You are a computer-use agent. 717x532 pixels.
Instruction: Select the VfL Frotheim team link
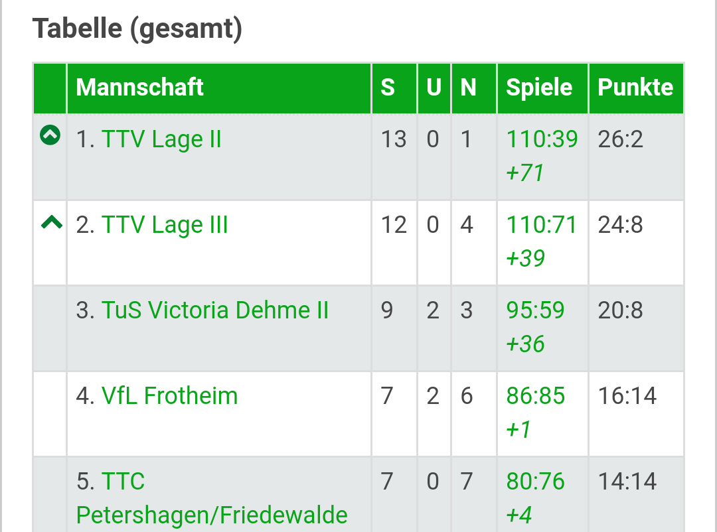[x=169, y=396]
